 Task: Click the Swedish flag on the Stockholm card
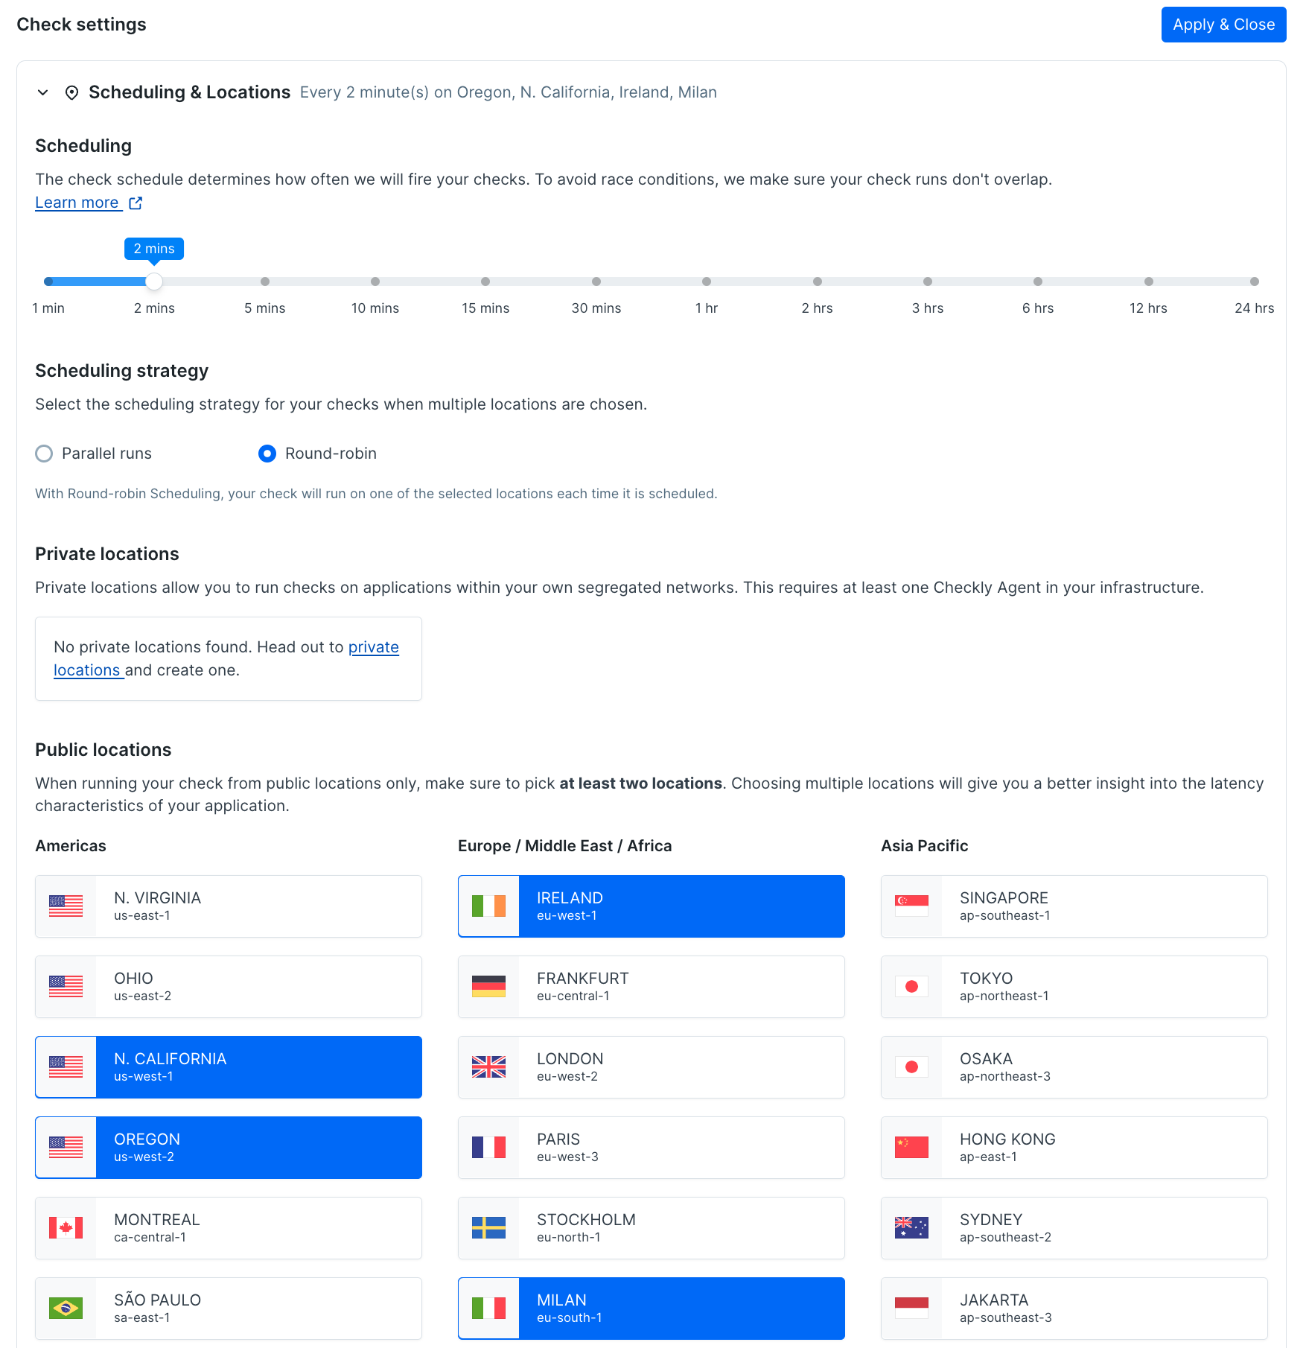pos(488,1227)
